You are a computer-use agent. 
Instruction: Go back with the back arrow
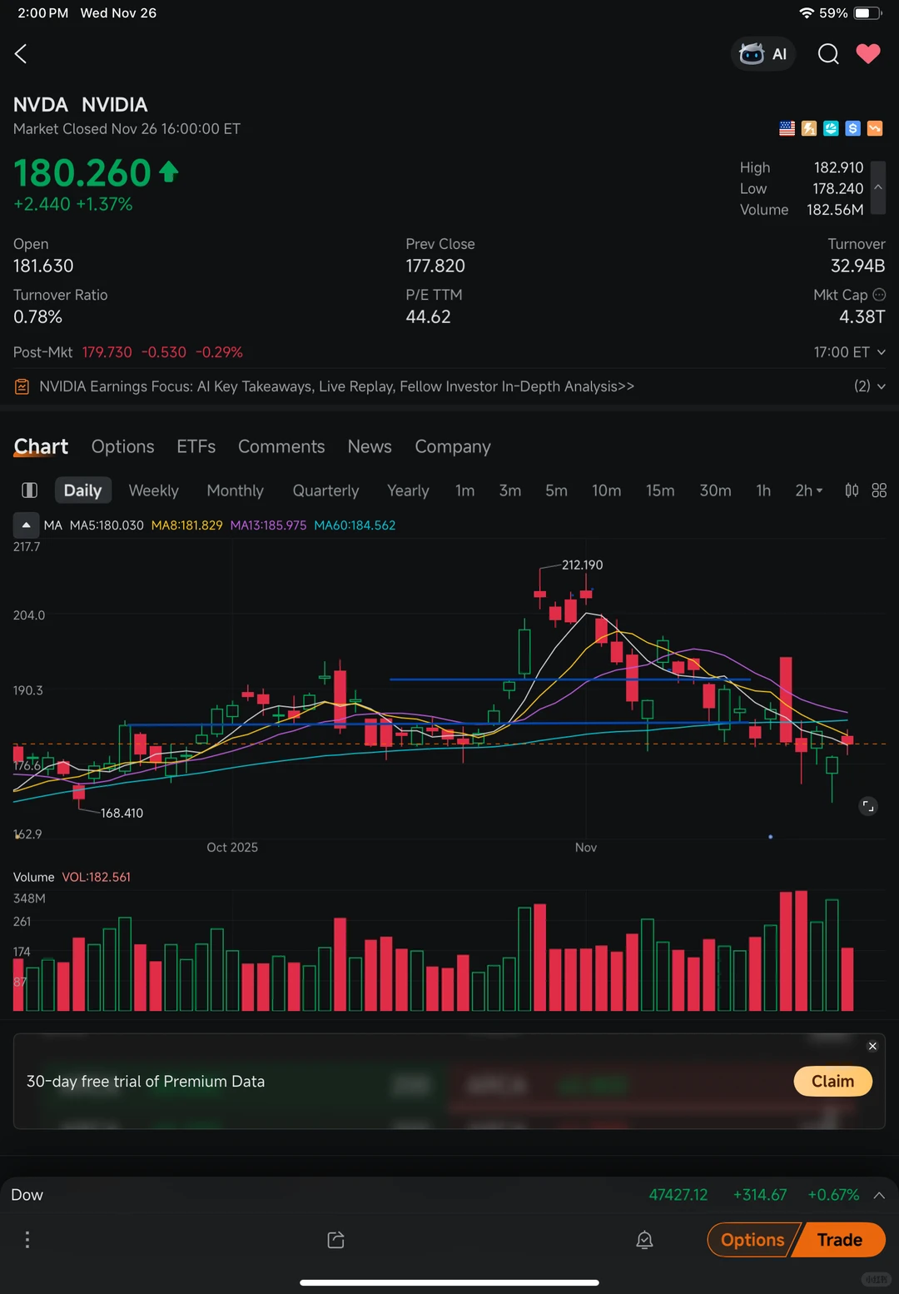click(20, 53)
